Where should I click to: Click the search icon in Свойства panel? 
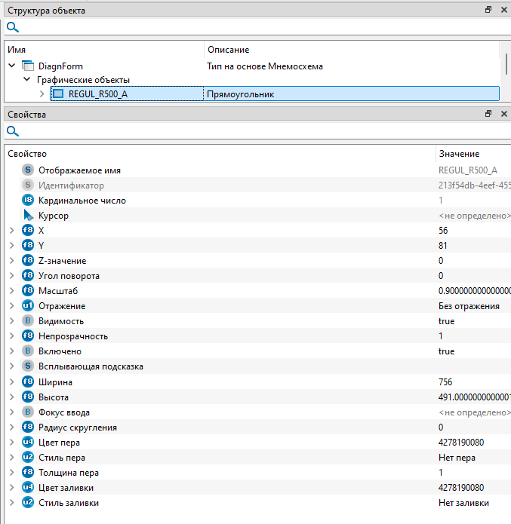point(12,131)
